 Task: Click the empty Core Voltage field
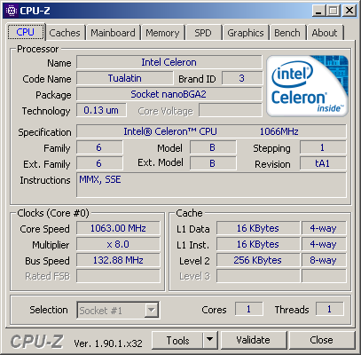pyautogui.click(x=231, y=110)
